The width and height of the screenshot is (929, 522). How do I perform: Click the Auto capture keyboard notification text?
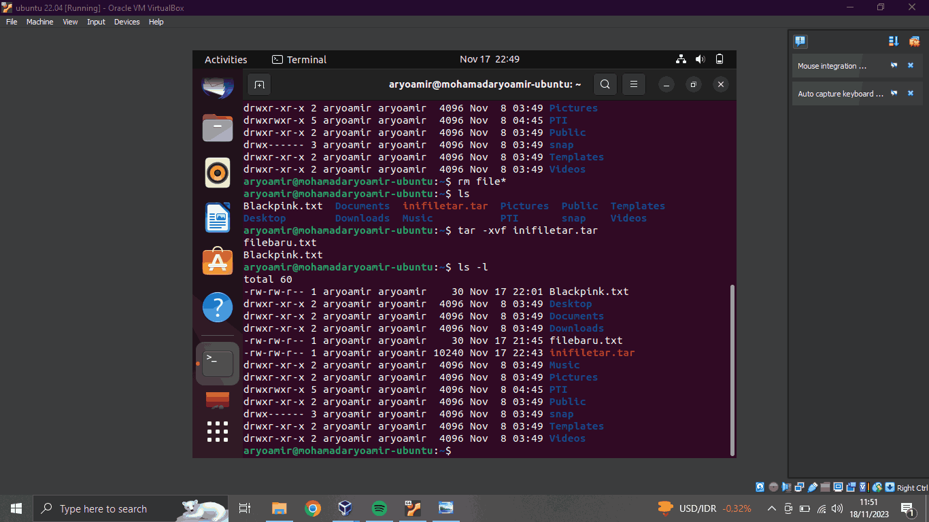point(841,94)
